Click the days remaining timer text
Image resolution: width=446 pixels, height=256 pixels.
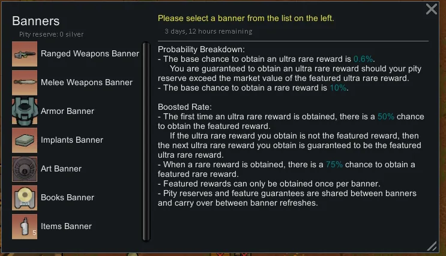208,31
